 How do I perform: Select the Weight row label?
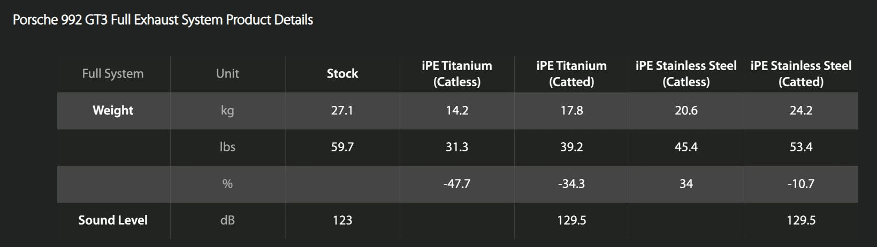coord(113,111)
